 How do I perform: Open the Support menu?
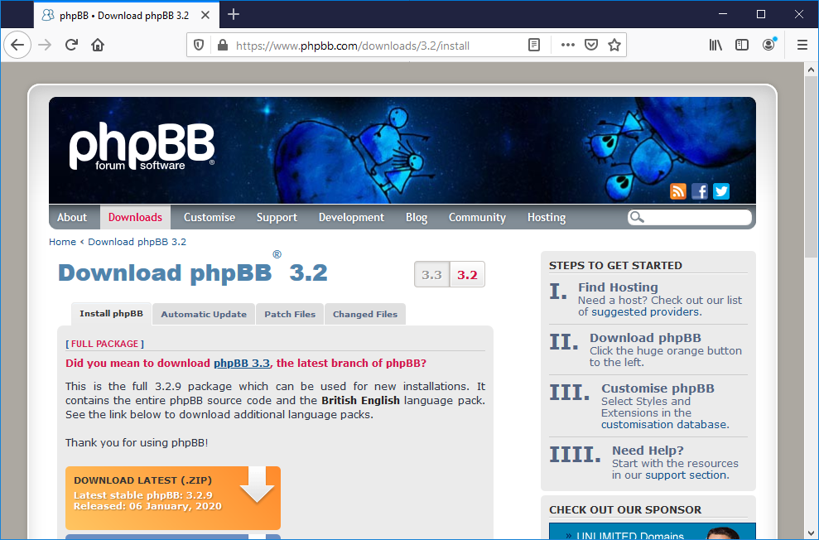coord(277,217)
